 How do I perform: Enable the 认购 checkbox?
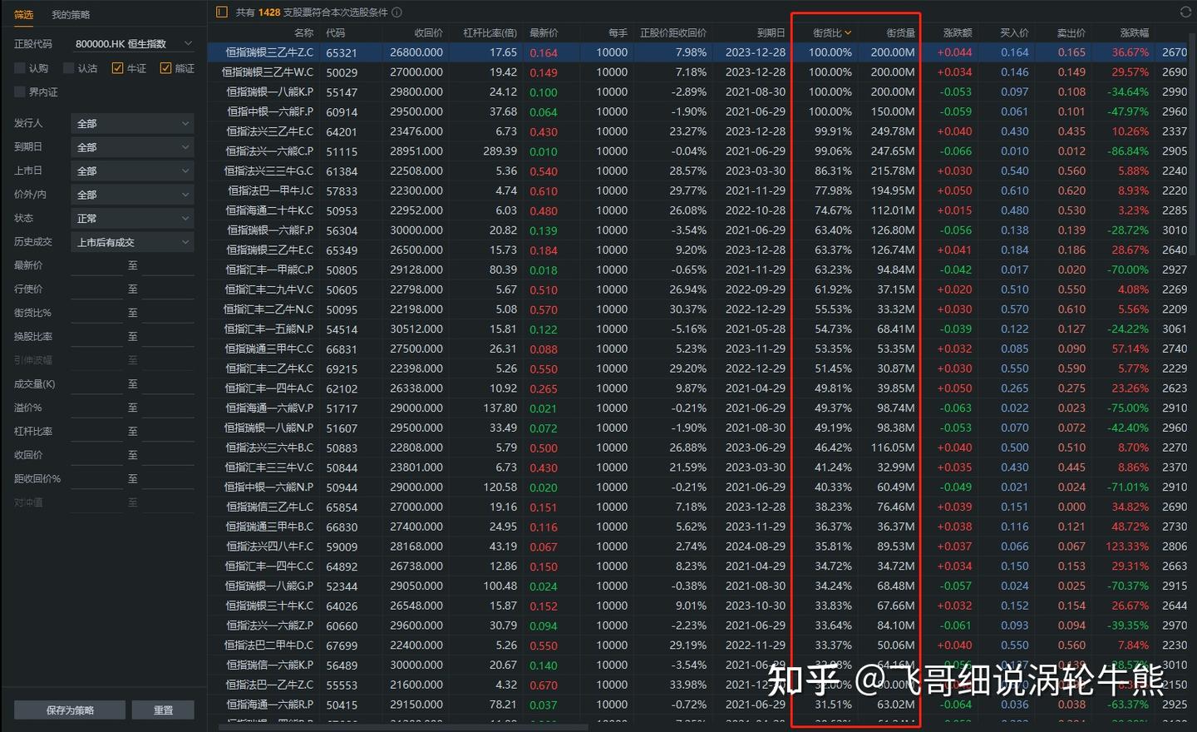[x=20, y=67]
